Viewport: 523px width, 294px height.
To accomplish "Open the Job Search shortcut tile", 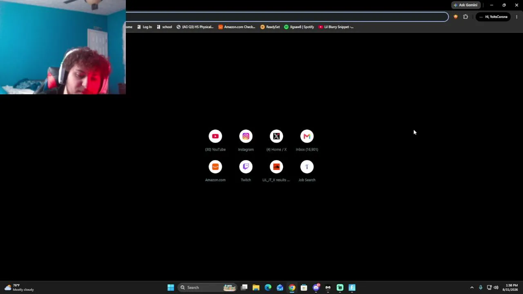I will [307, 171].
